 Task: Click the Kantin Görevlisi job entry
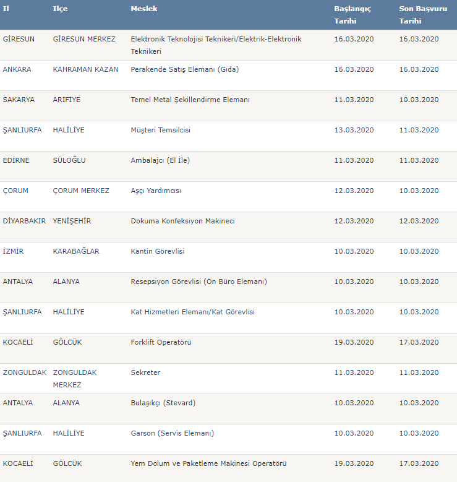tap(158, 251)
